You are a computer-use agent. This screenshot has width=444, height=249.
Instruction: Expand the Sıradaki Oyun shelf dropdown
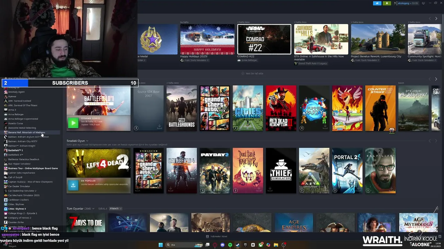point(87,141)
